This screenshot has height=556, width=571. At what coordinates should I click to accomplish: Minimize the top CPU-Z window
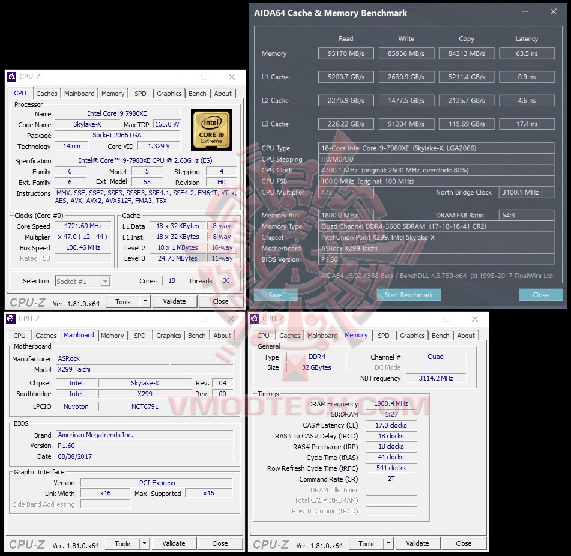click(x=177, y=77)
